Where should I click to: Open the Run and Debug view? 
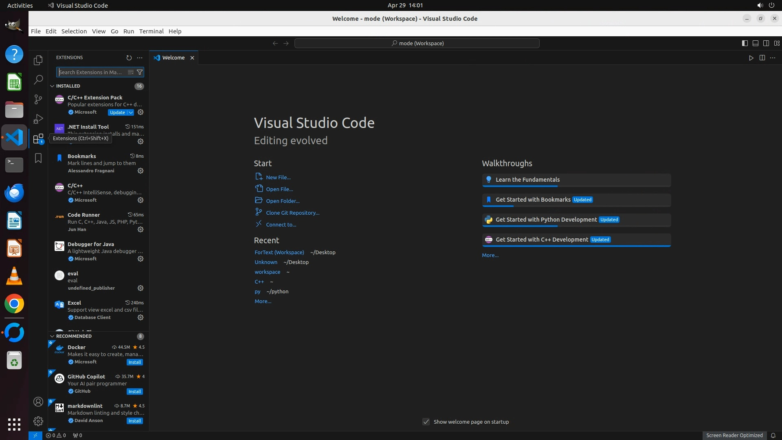click(38, 119)
